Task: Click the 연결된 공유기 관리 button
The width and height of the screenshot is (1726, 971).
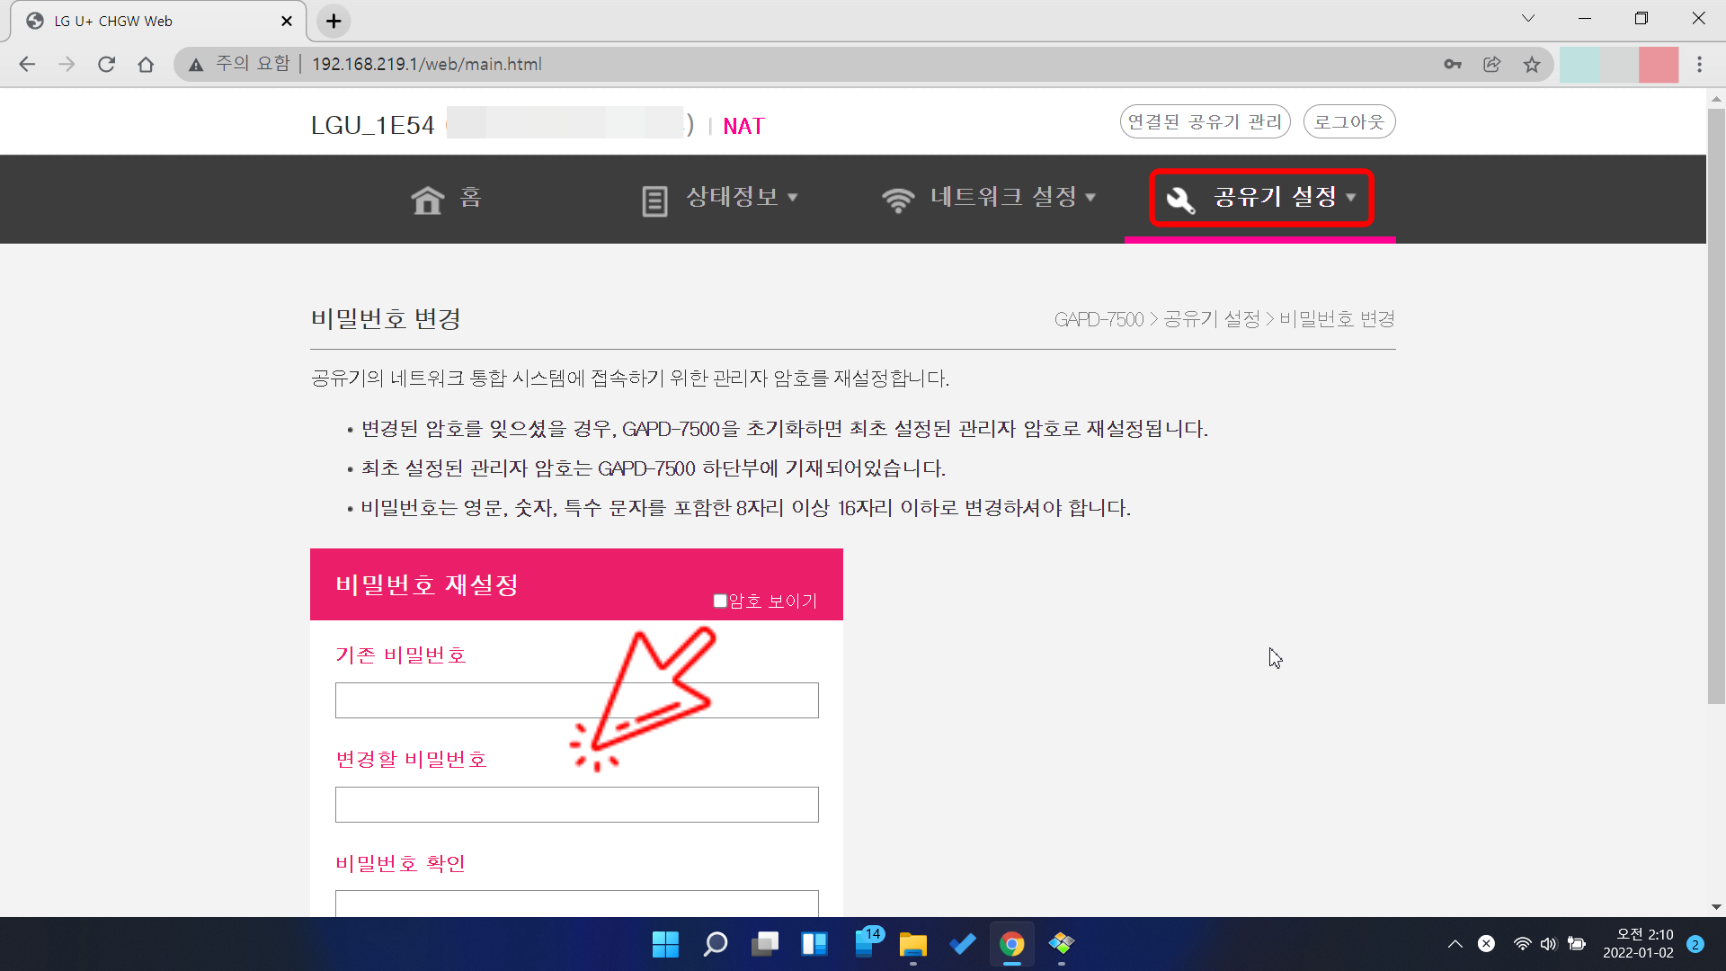Action: tap(1205, 122)
